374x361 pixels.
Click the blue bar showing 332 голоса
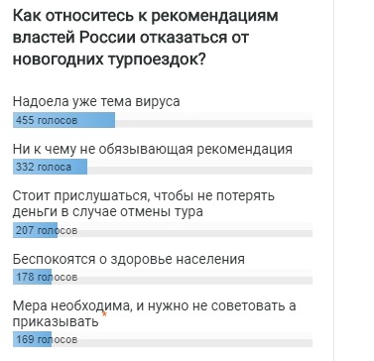50,167
